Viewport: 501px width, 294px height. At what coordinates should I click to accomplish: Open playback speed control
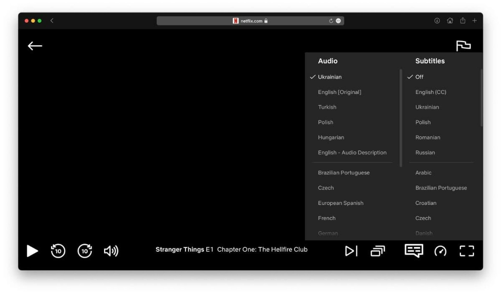[x=440, y=251]
